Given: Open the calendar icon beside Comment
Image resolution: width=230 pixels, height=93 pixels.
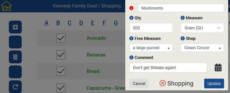Looking at the screenshot, I should (x=218, y=67).
